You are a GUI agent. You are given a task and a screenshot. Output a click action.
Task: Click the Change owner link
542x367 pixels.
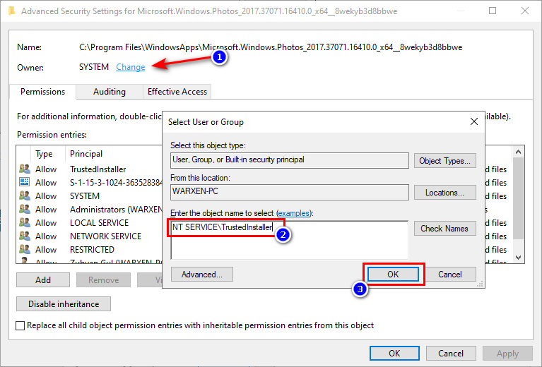click(131, 67)
